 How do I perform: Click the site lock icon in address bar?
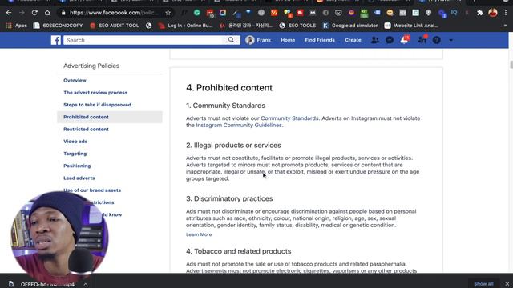point(63,13)
